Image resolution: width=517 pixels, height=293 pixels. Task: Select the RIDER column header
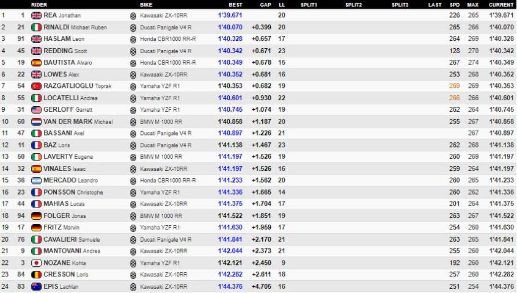39,5
